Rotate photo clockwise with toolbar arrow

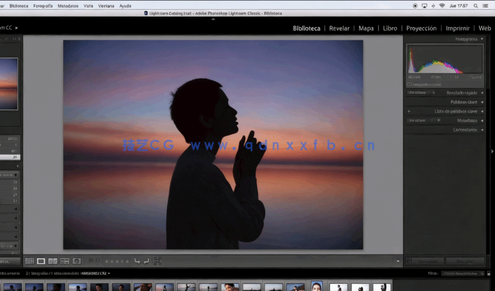(146, 261)
